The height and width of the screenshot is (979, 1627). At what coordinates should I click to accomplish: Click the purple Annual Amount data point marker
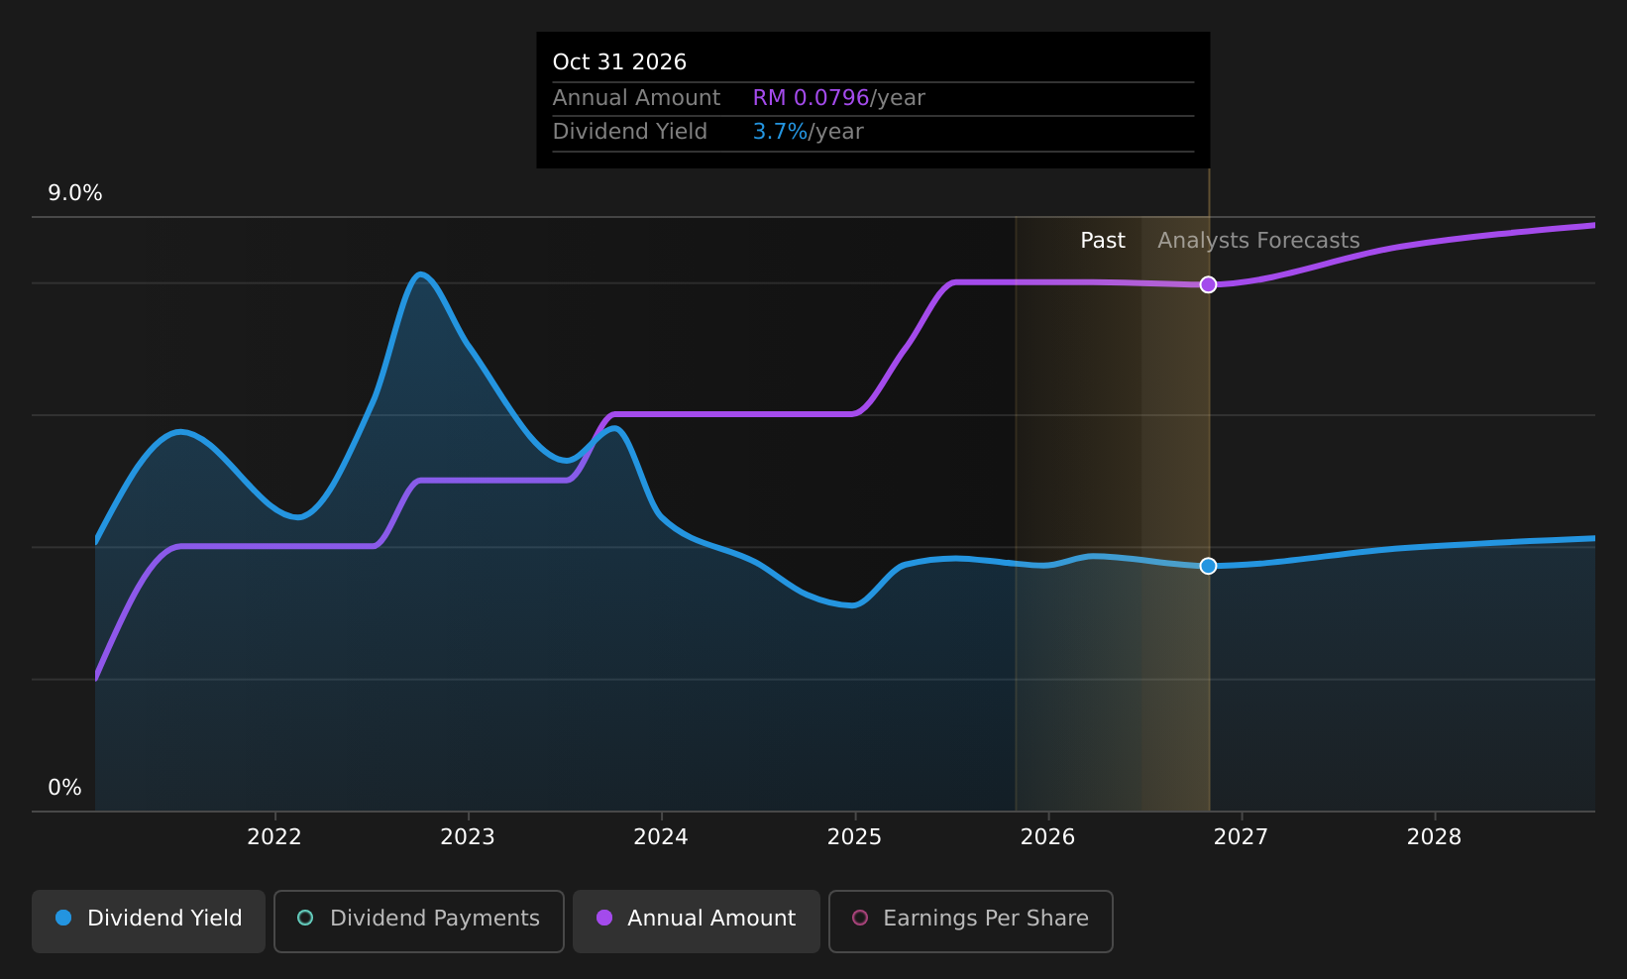pos(1208,284)
